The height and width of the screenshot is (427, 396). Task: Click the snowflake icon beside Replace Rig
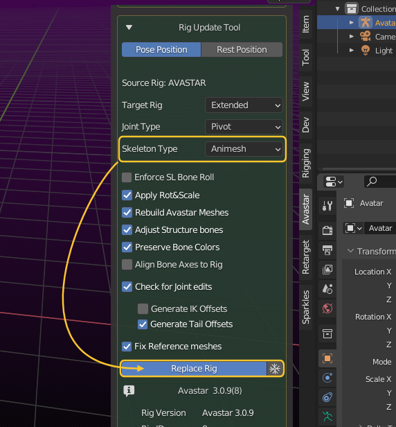pos(275,369)
